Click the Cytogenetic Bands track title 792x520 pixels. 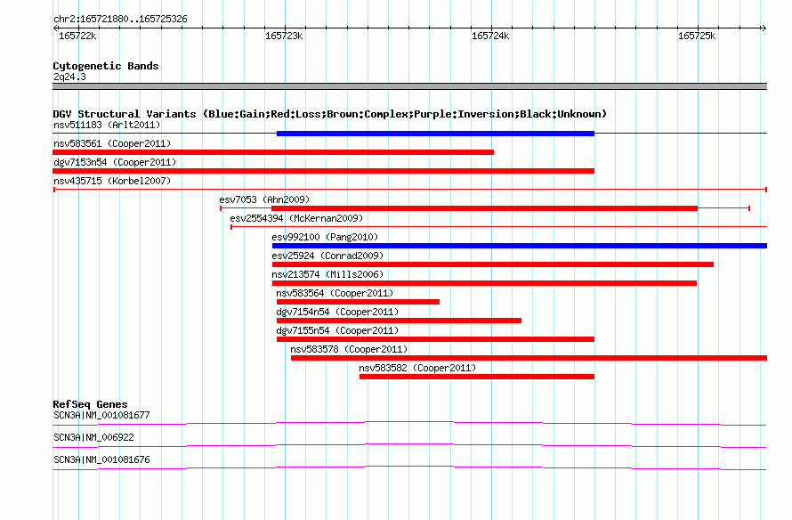point(106,66)
